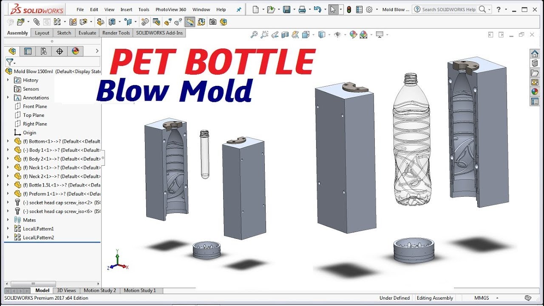Expand the History tree node
Viewport: 544px width, 306px height.
click(8, 80)
